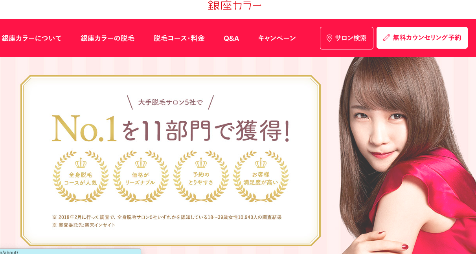Click the 予約のとりやすさ laurel badge

201,176
